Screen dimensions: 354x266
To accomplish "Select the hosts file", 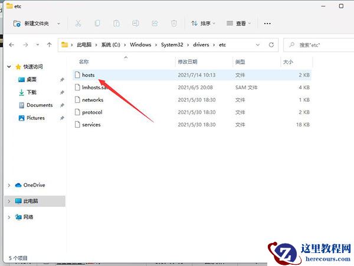I will coord(192,75).
